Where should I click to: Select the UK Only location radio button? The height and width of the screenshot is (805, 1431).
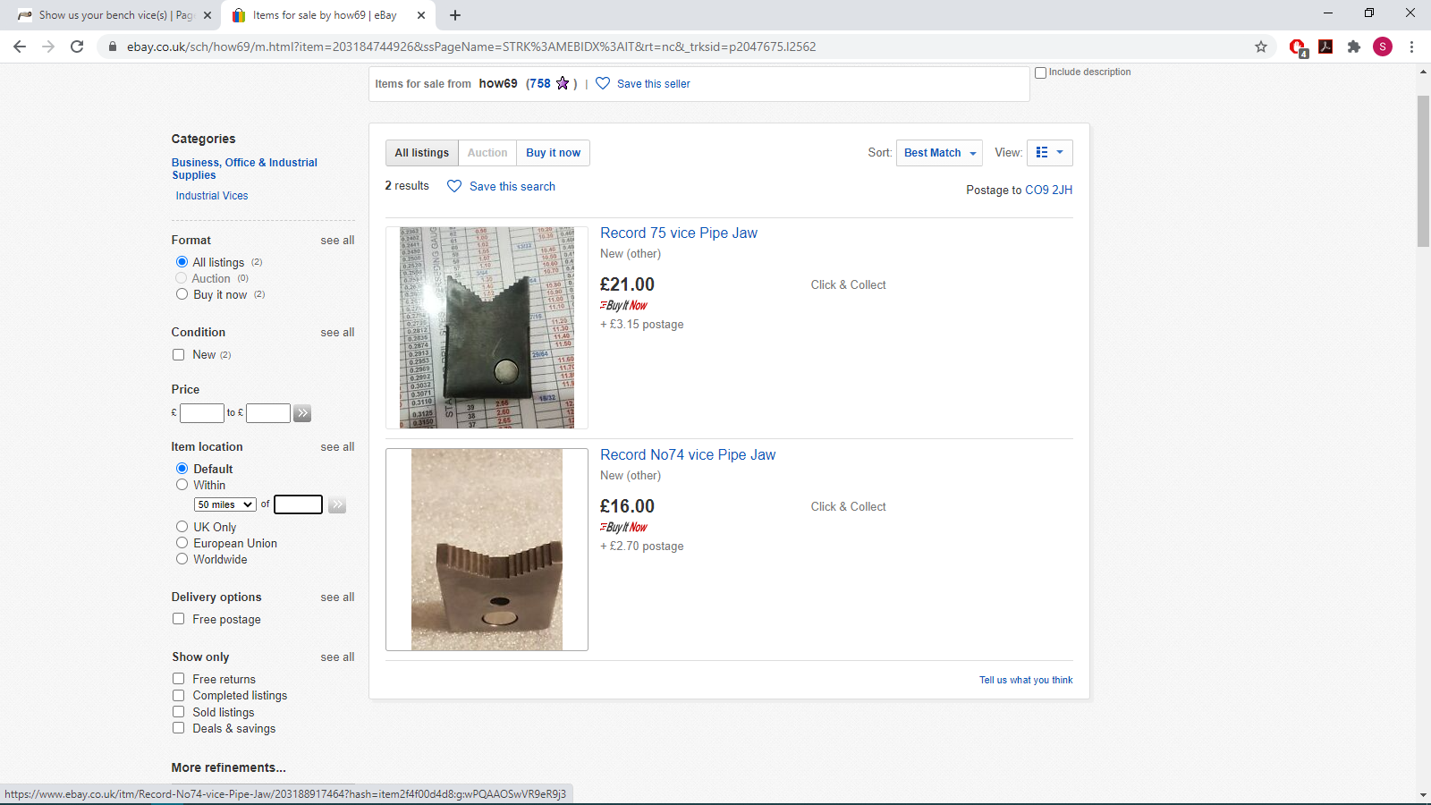click(182, 527)
